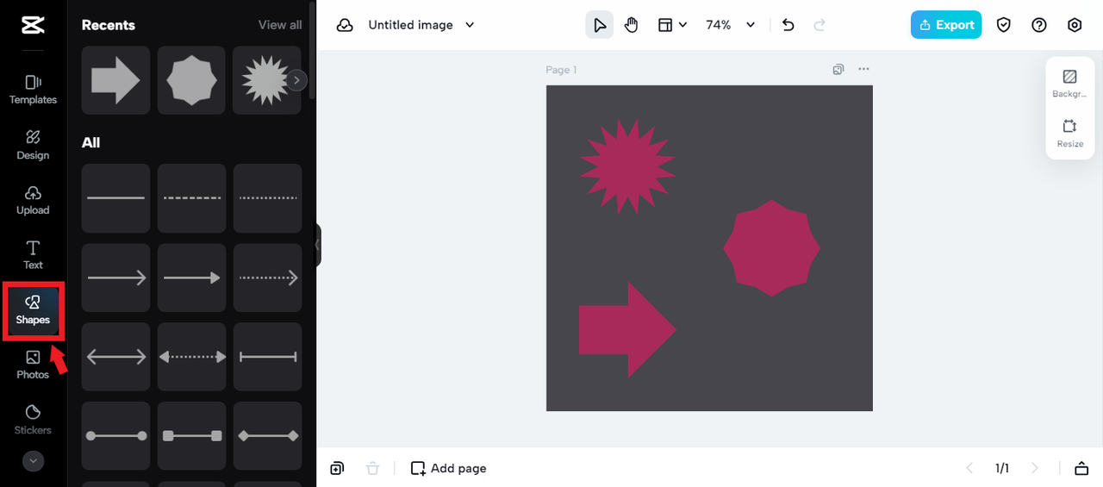Image resolution: width=1103 pixels, height=487 pixels.
Task: Open the Photos sidebar tab
Action: [33, 365]
